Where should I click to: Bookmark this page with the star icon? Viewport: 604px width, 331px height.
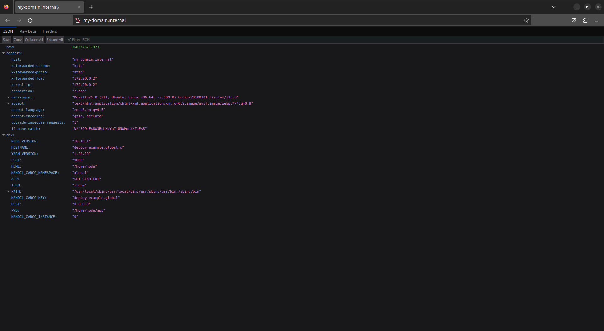pyautogui.click(x=526, y=20)
